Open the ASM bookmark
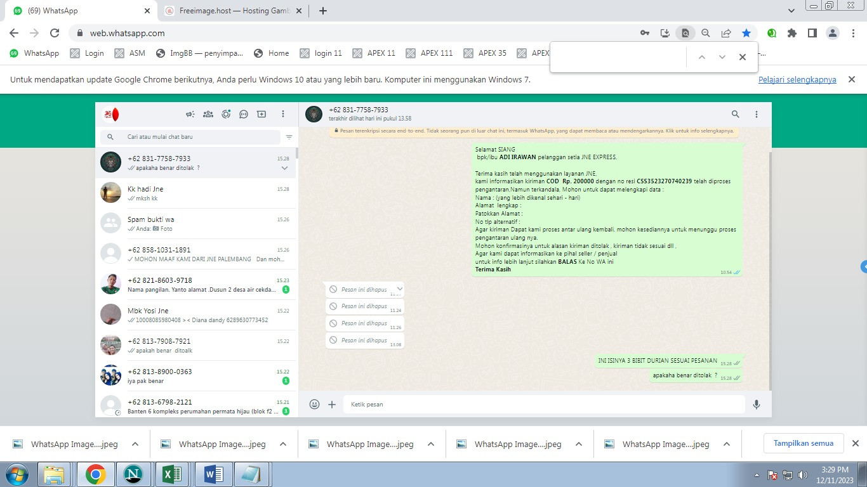The height and width of the screenshot is (487, 867). pyautogui.click(x=130, y=53)
